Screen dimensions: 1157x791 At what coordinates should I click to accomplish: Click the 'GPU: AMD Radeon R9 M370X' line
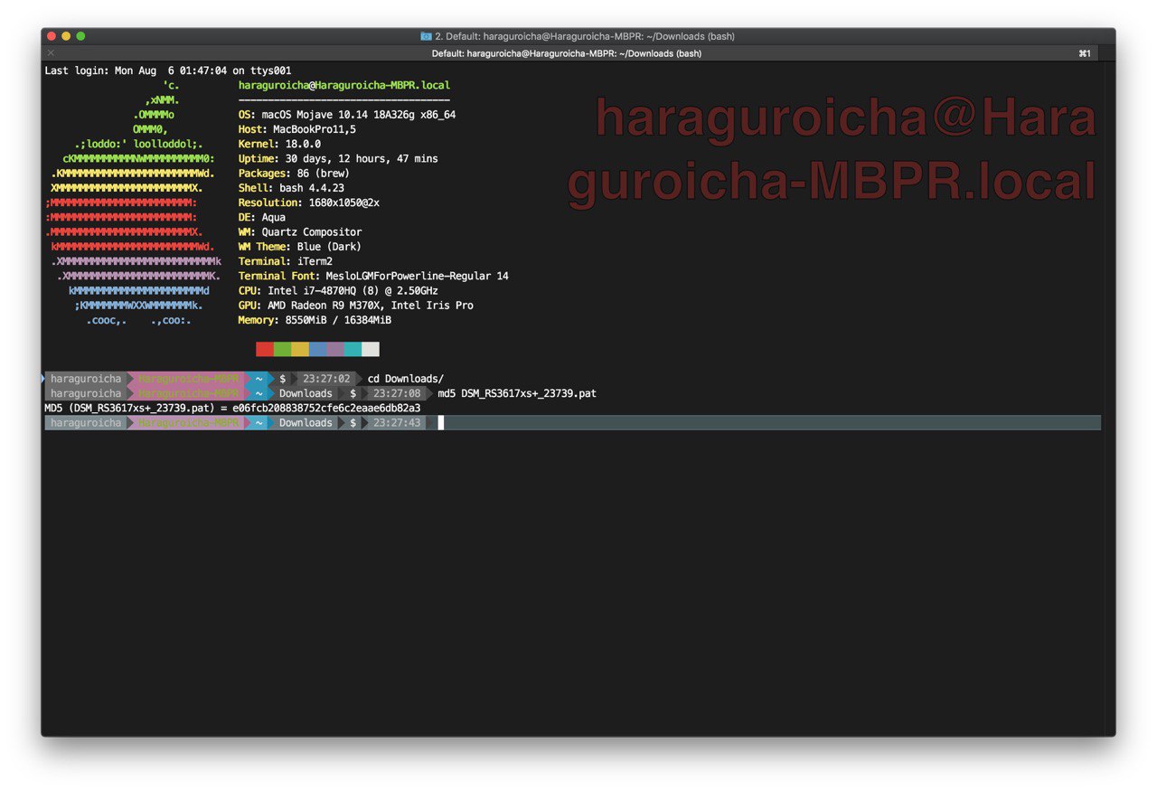(356, 306)
